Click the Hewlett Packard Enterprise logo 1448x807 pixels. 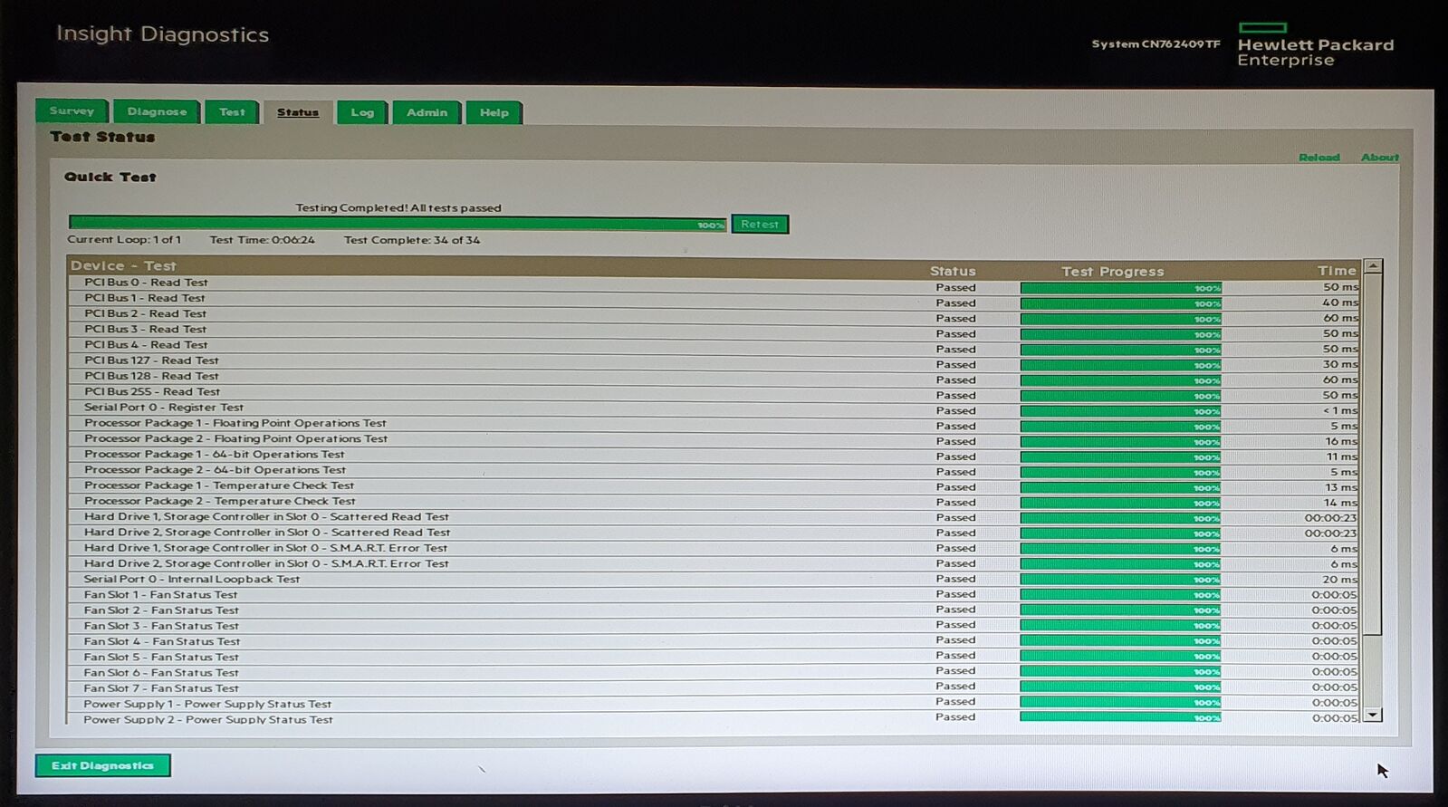point(1315,46)
